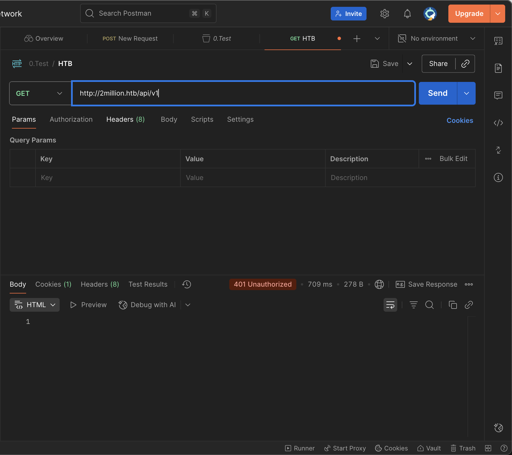Click the Search Postman box
512x455 pixels.
(x=148, y=13)
